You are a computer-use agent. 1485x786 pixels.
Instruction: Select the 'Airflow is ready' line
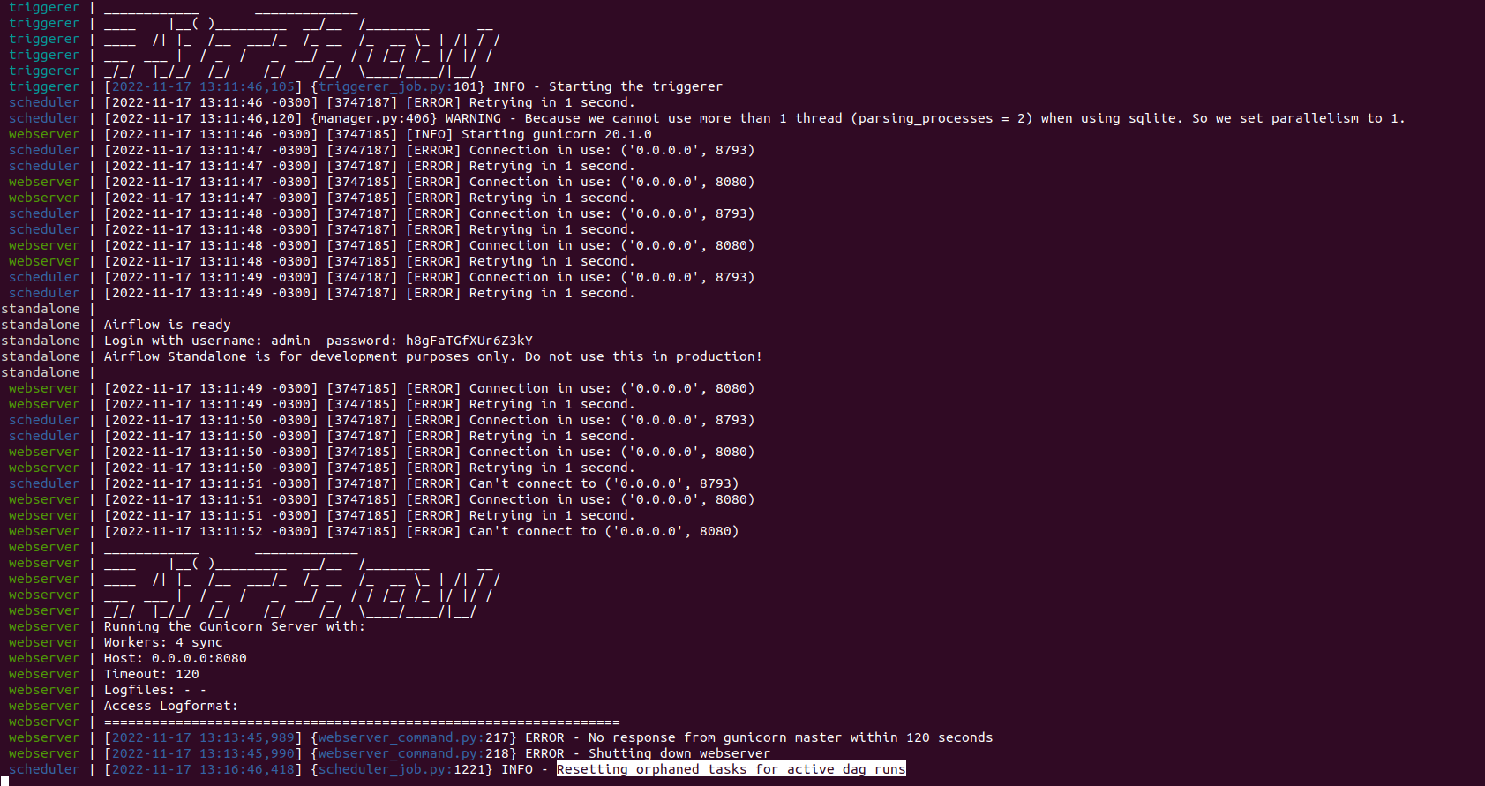click(168, 325)
